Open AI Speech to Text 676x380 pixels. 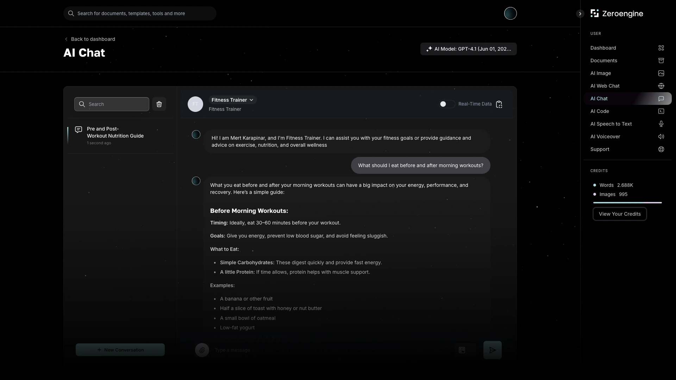(x=611, y=124)
